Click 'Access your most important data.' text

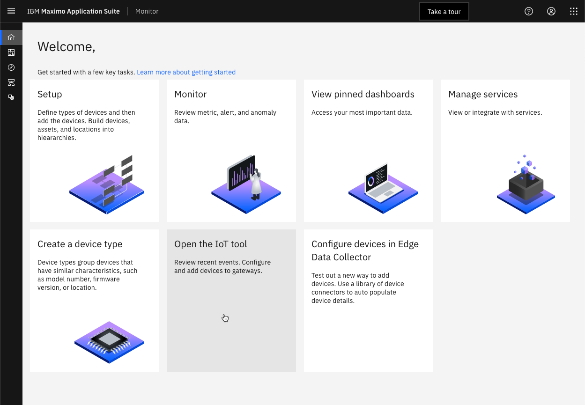pos(362,112)
